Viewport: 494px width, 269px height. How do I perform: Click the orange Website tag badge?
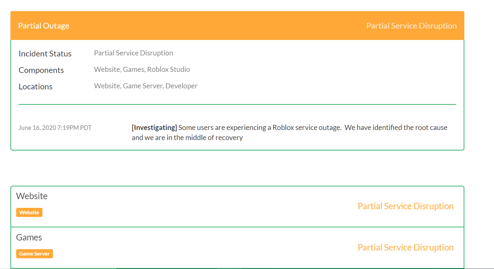click(x=29, y=213)
